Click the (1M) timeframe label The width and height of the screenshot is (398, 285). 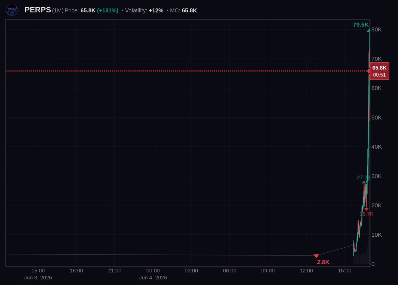(58, 11)
